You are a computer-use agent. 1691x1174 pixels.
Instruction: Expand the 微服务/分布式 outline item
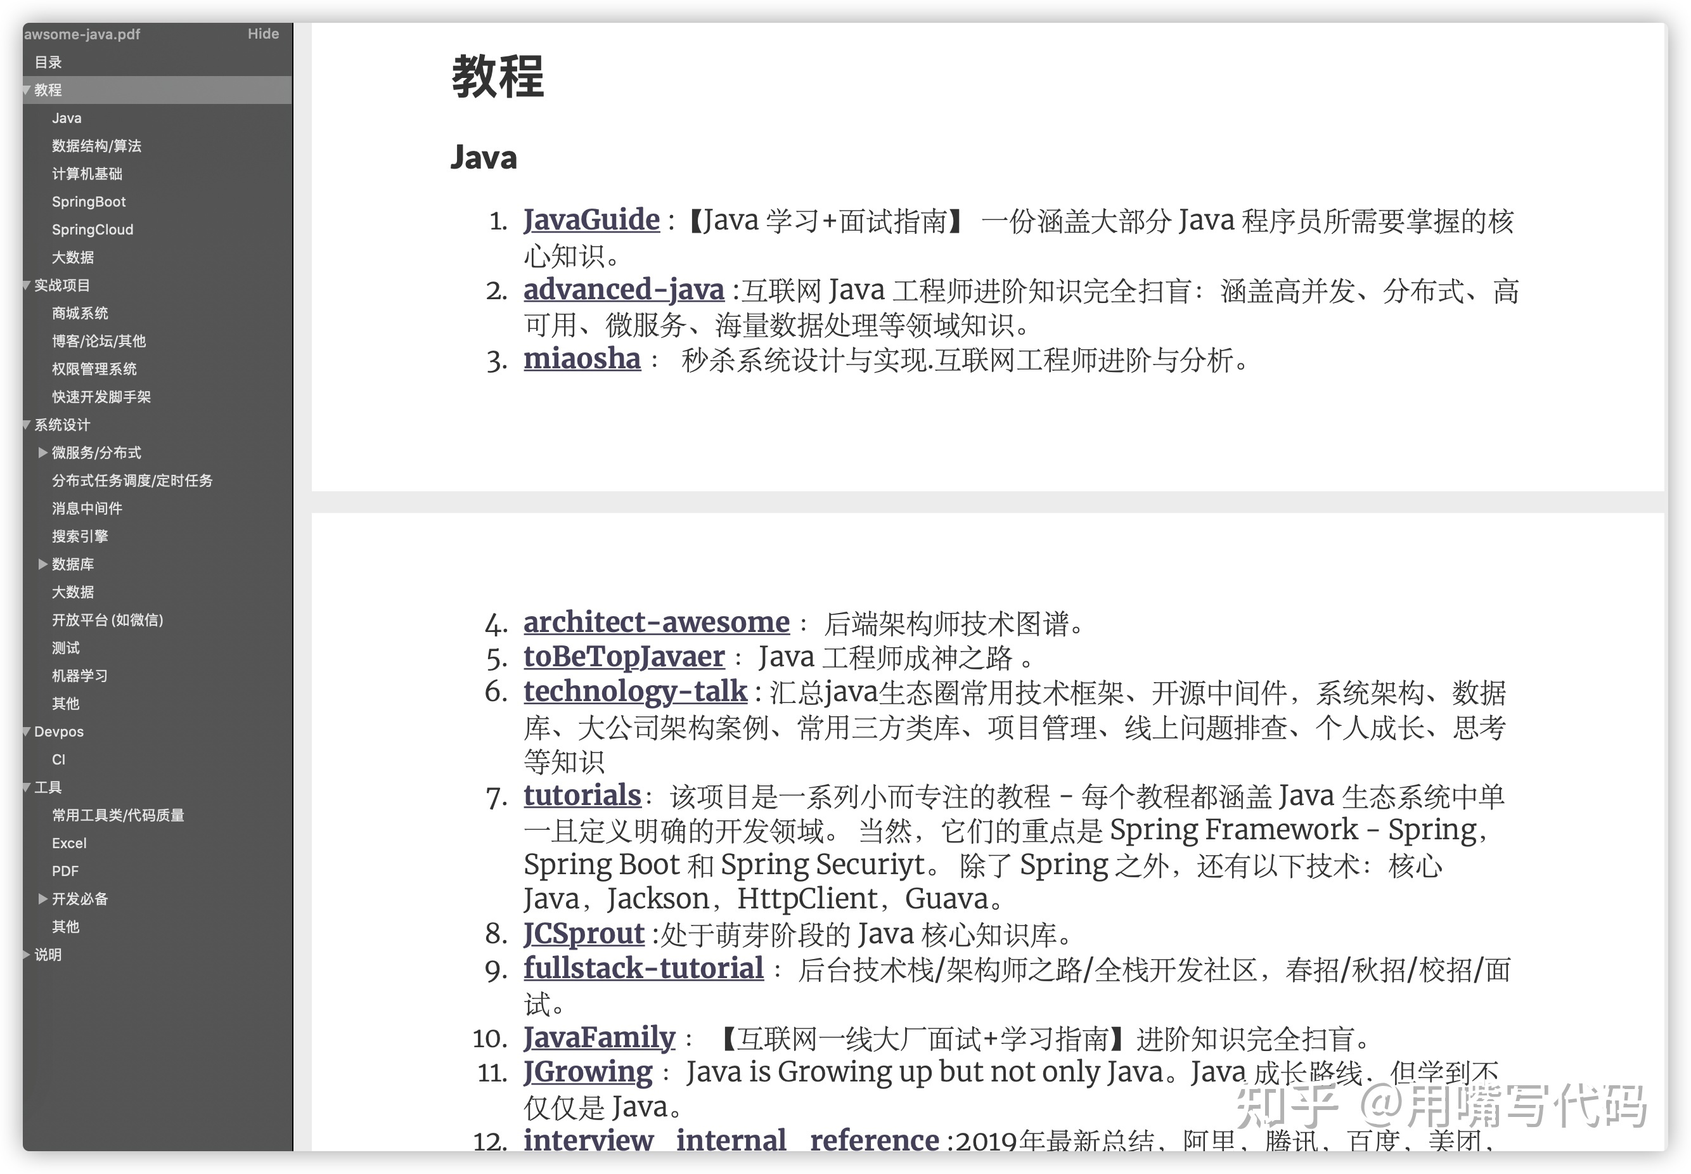[x=42, y=453]
